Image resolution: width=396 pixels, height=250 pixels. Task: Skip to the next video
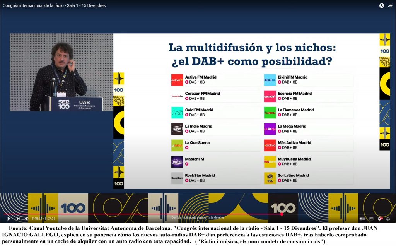click(x=19, y=219)
